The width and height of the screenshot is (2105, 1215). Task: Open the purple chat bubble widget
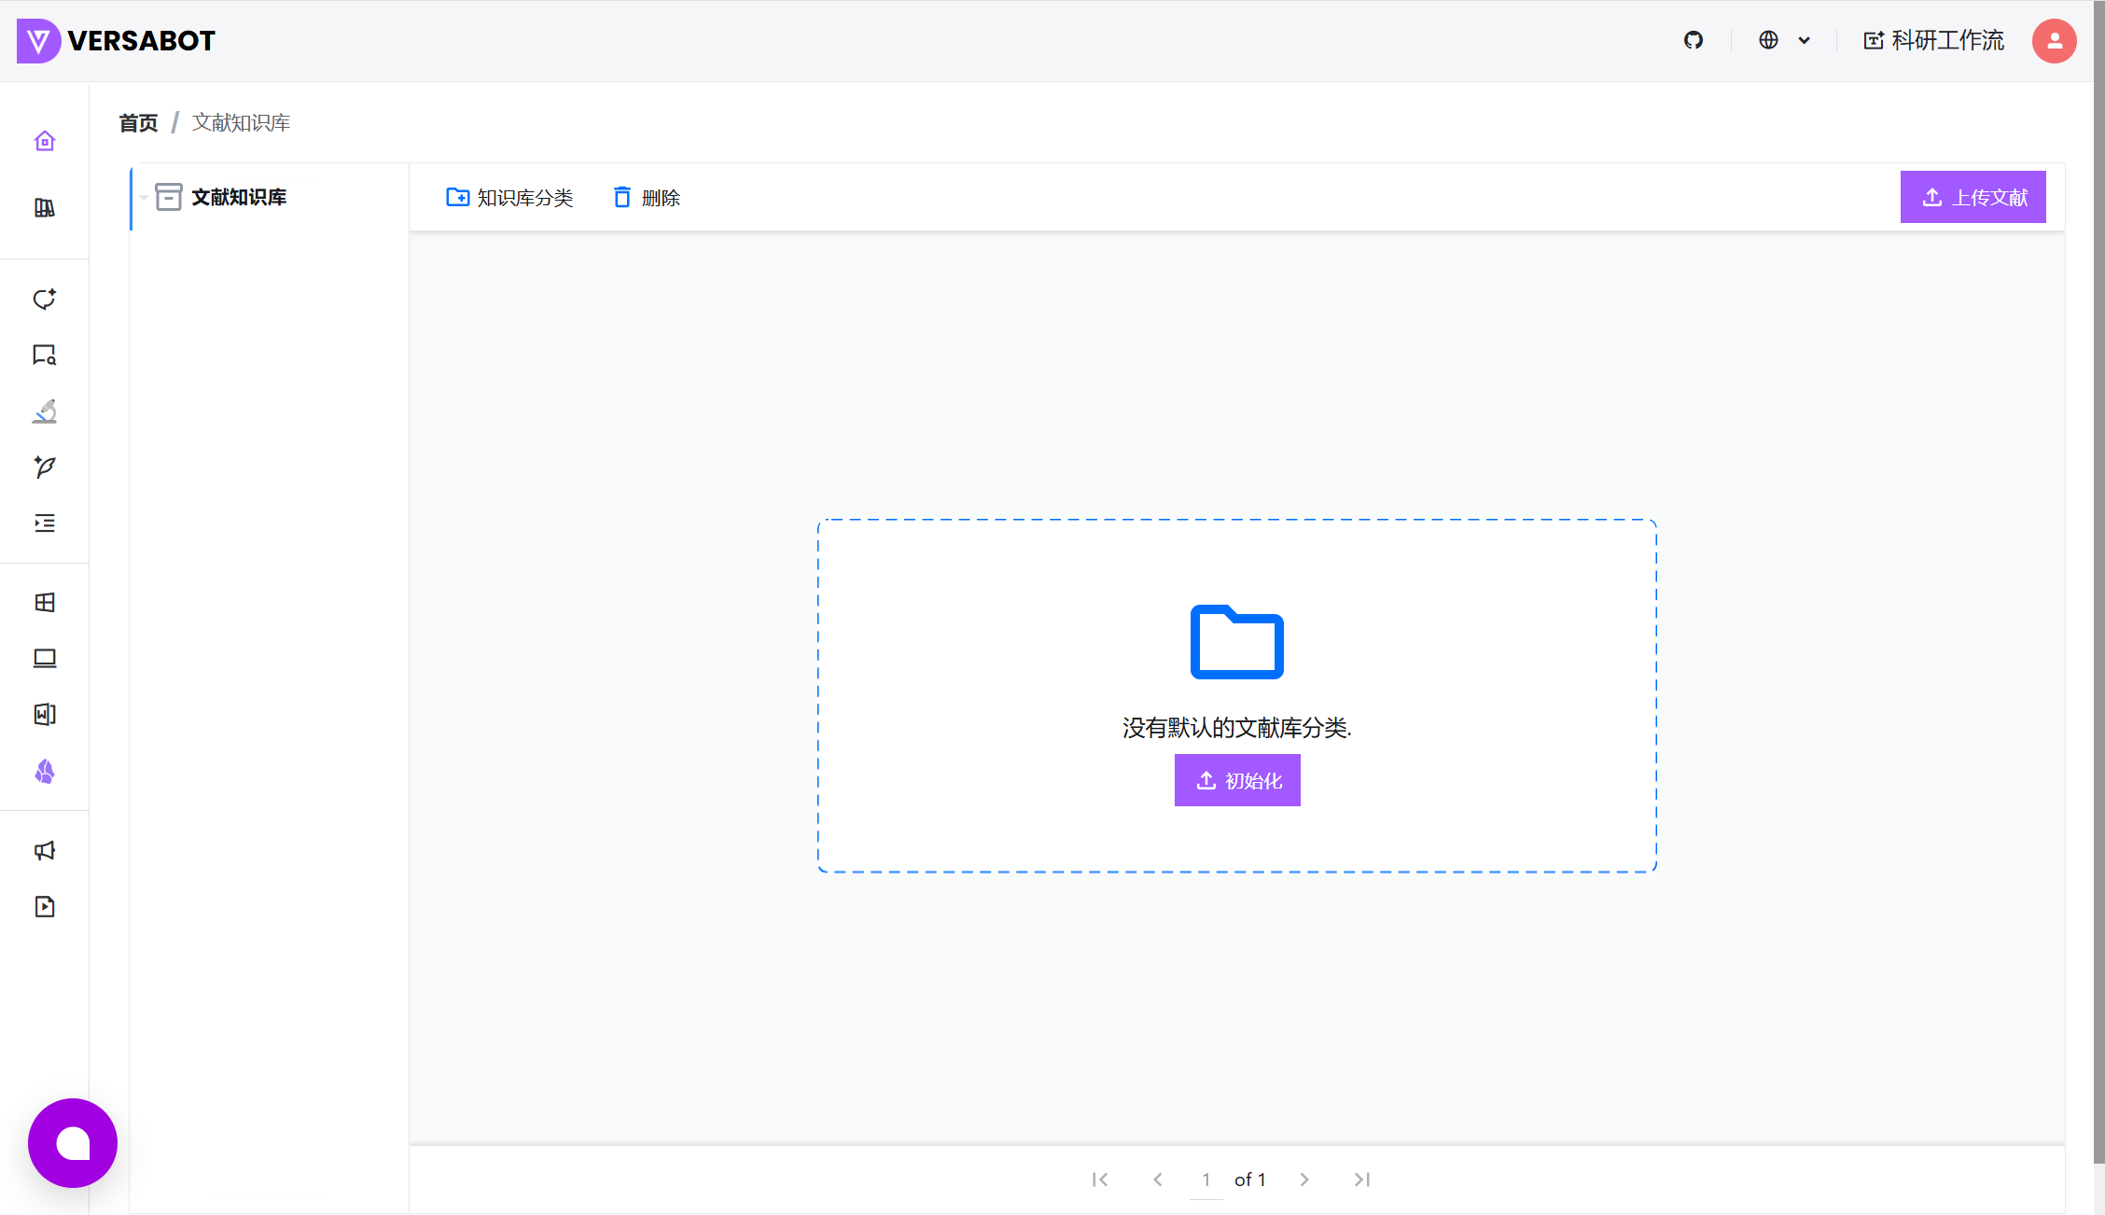(73, 1142)
